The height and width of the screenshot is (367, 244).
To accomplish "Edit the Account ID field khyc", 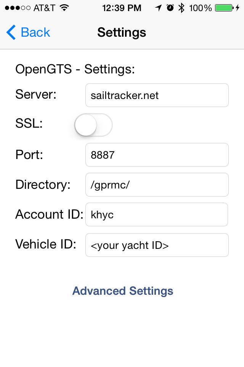I will (x=157, y=214).
